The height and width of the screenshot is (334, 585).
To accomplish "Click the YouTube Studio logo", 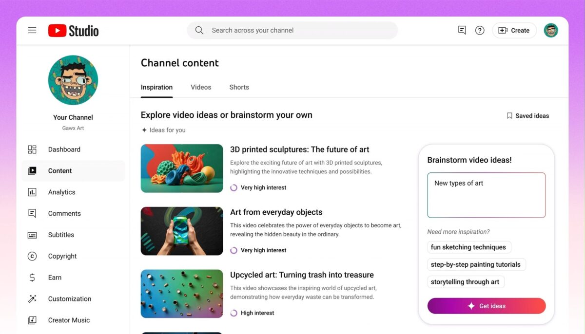I will click(x=73, y=31).
